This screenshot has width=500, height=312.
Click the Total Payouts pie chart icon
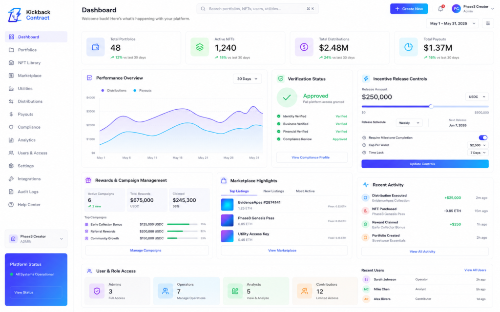(x=408, y=47)
